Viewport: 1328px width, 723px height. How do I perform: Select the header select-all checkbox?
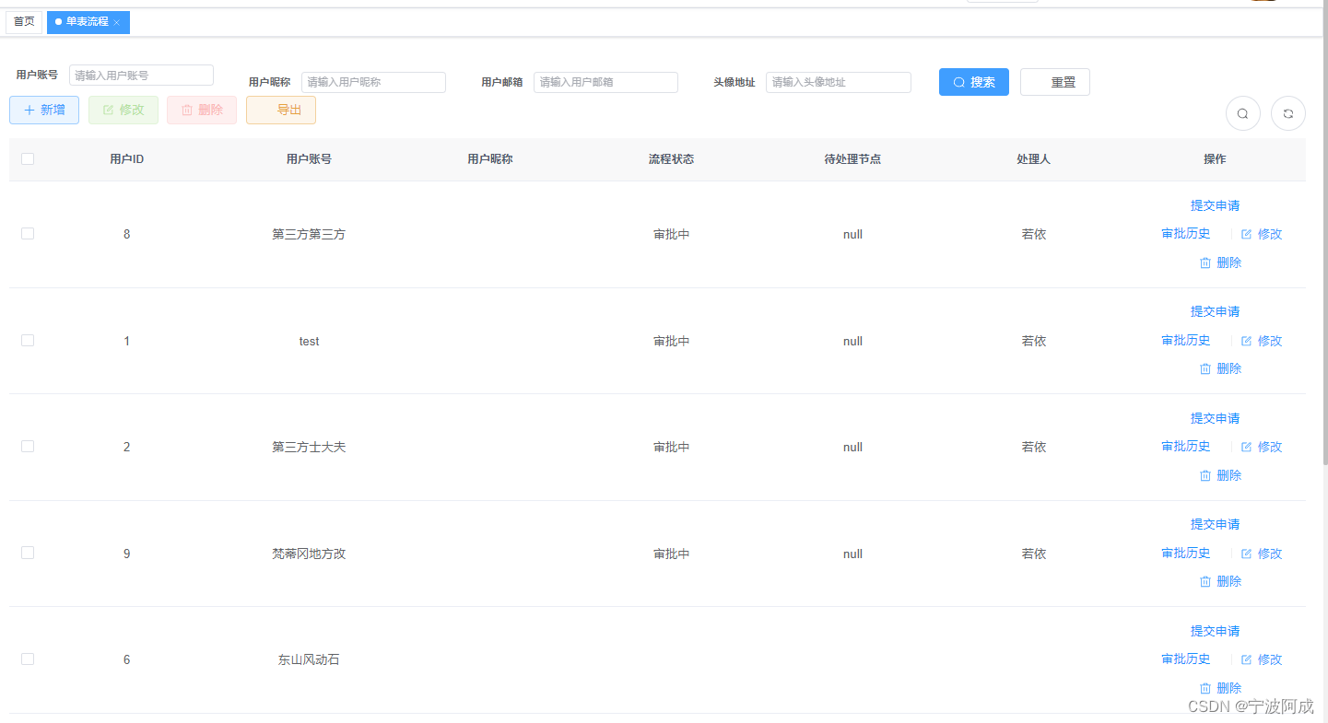coord(28,158)
